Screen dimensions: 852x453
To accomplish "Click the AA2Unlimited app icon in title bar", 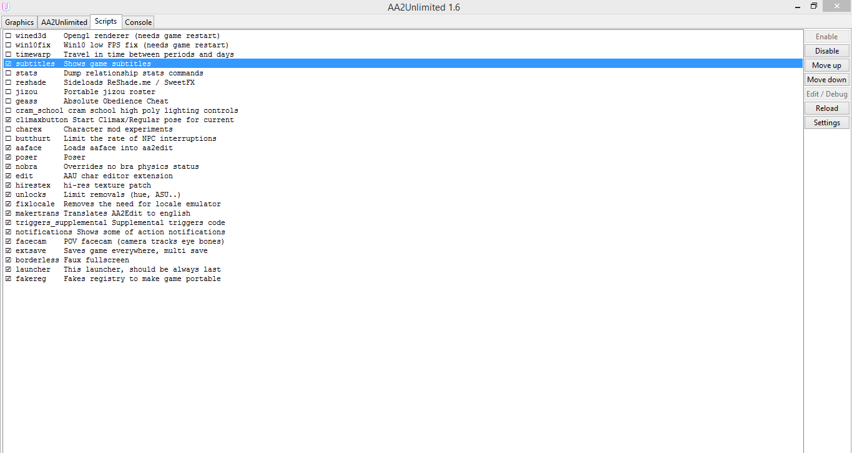I will click(7, 7).
